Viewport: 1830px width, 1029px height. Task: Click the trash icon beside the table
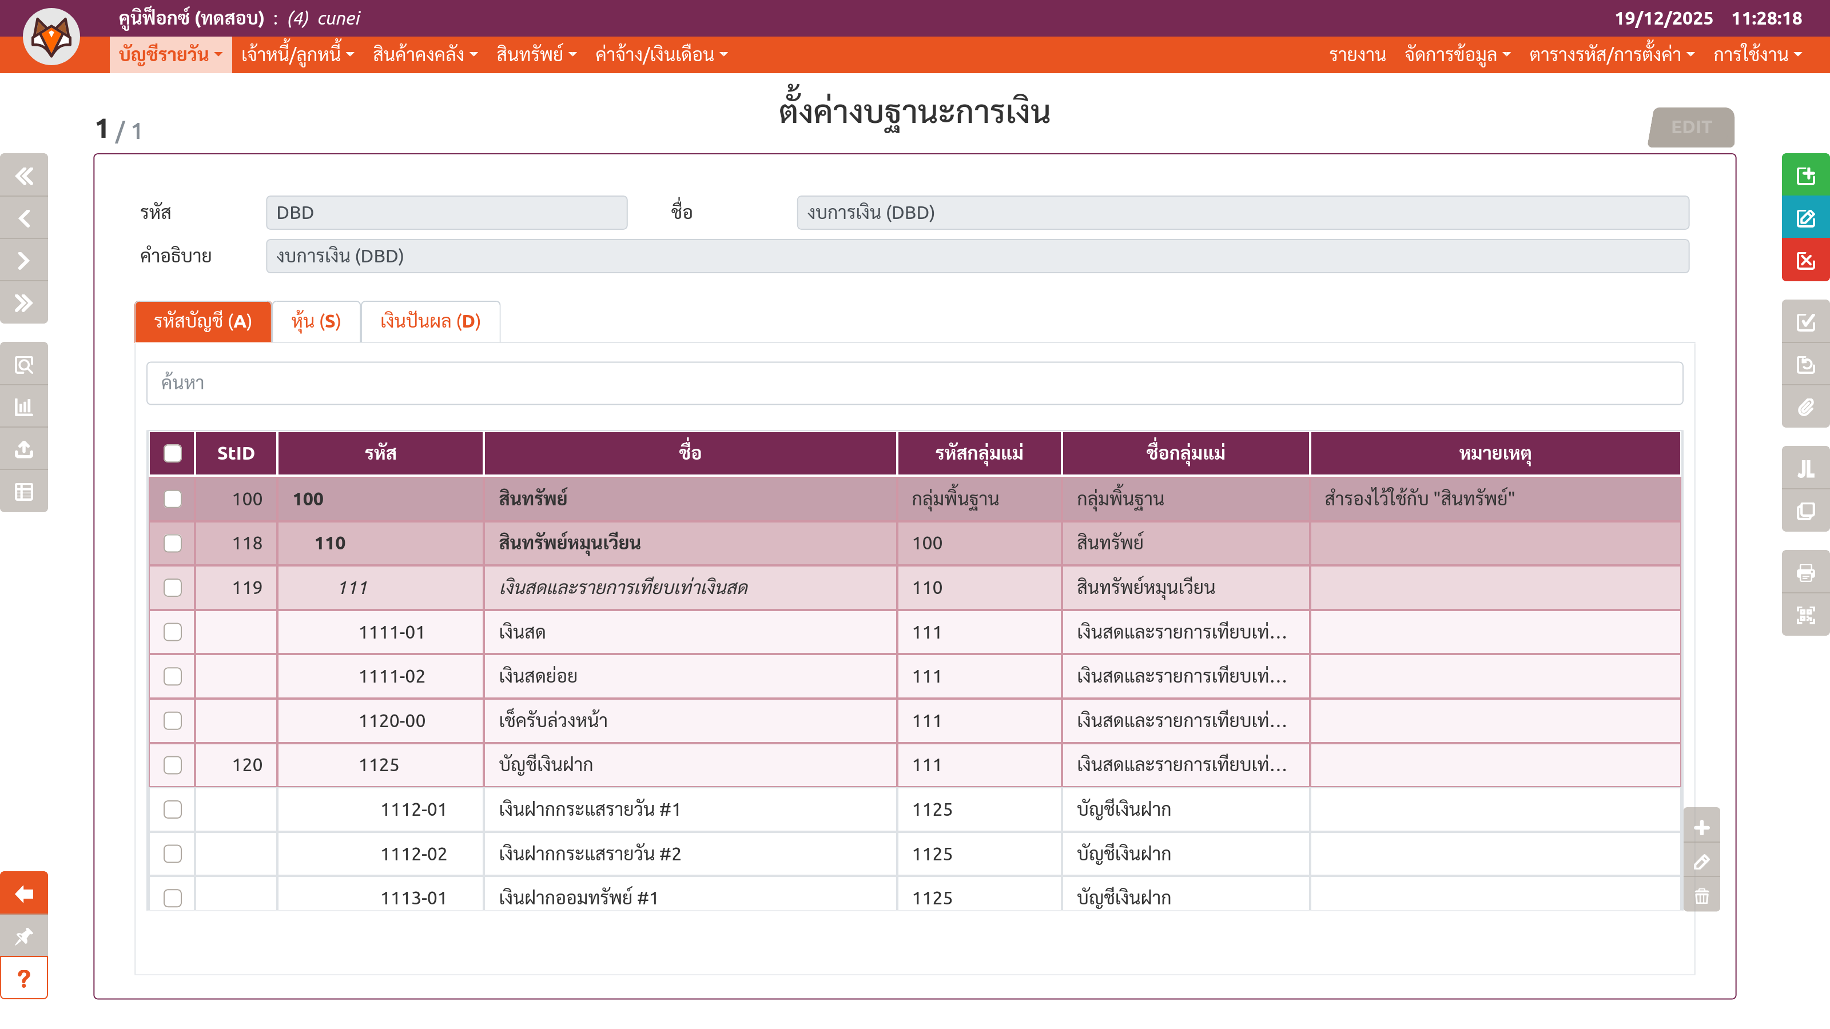(x=1701, y=896)
